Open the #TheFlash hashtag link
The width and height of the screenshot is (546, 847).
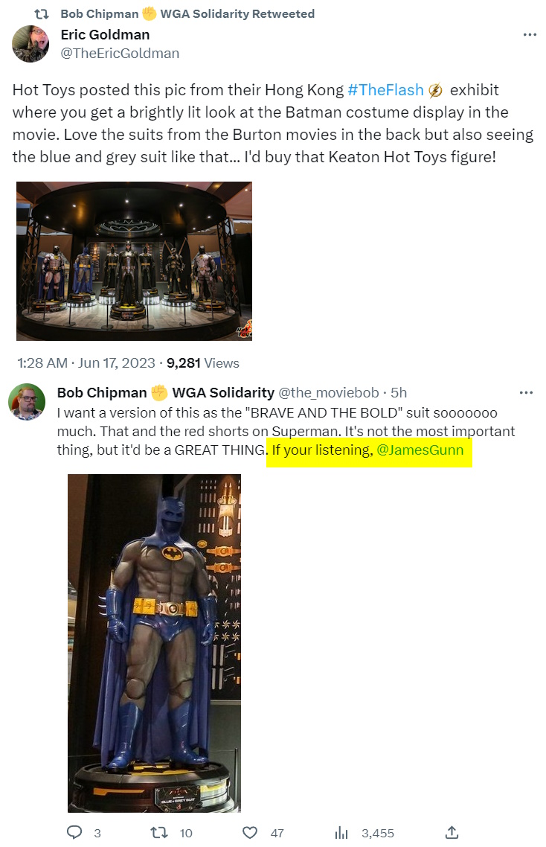tap(386, 90)
